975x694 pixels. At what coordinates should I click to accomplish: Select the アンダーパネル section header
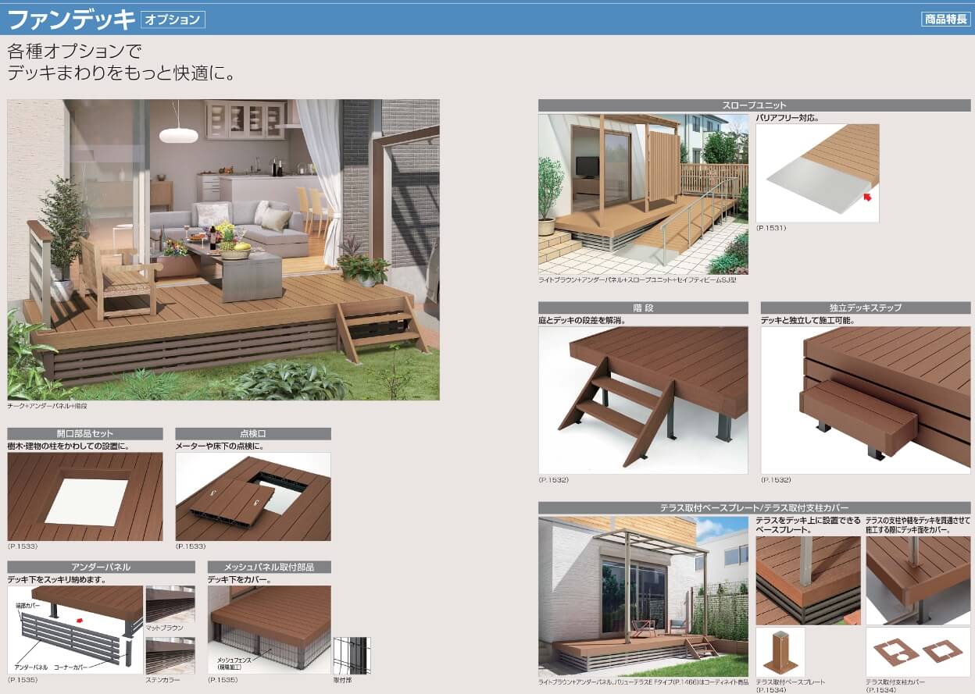[102, 568]
